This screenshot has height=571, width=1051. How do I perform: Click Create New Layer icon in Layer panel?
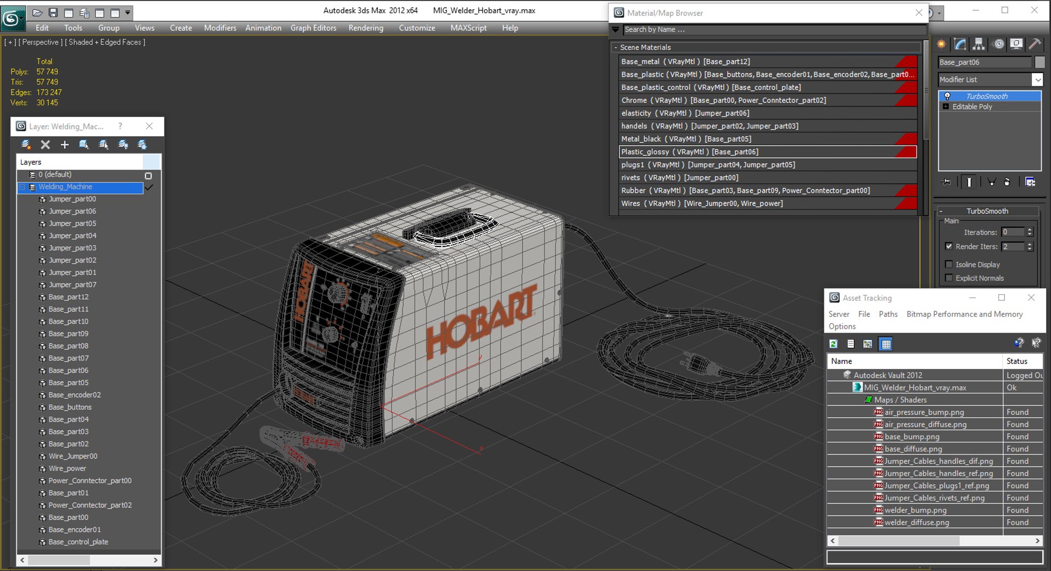pos(26,144)
